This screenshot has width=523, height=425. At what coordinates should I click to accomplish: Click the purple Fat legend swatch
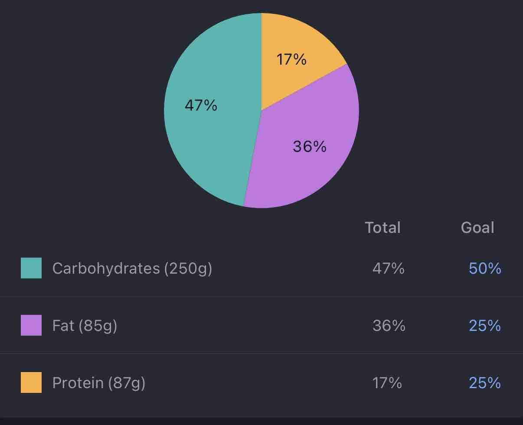pos(31,325)
